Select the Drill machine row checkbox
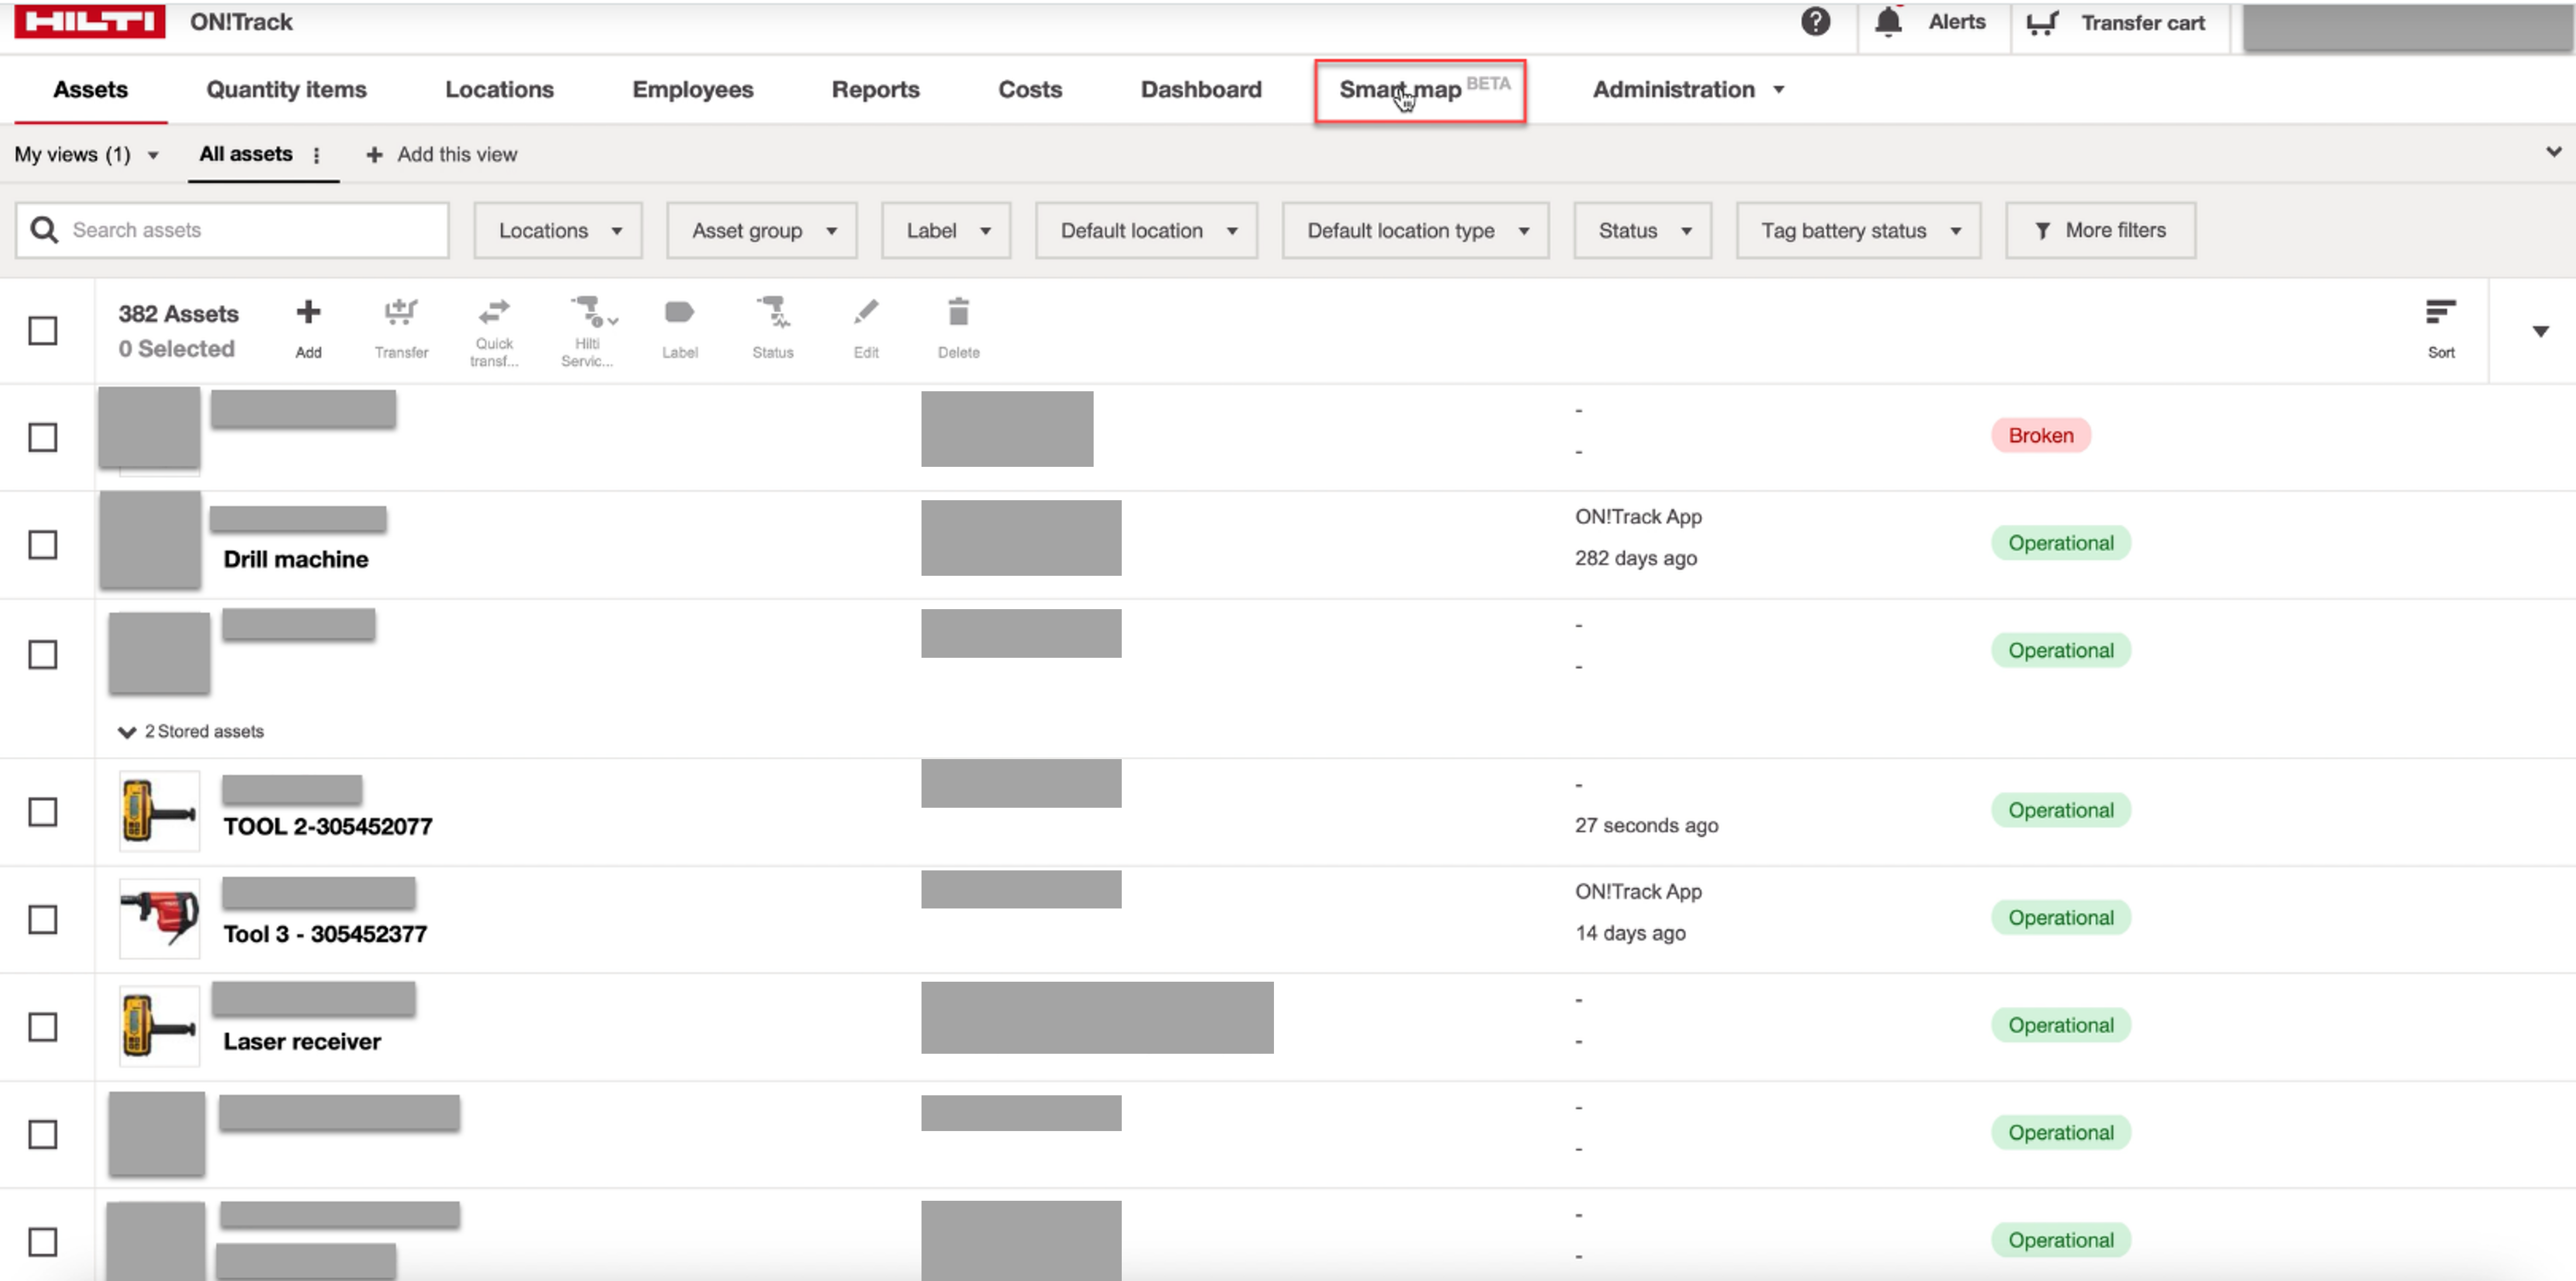2576x1281 pixels. click(42, 544)
